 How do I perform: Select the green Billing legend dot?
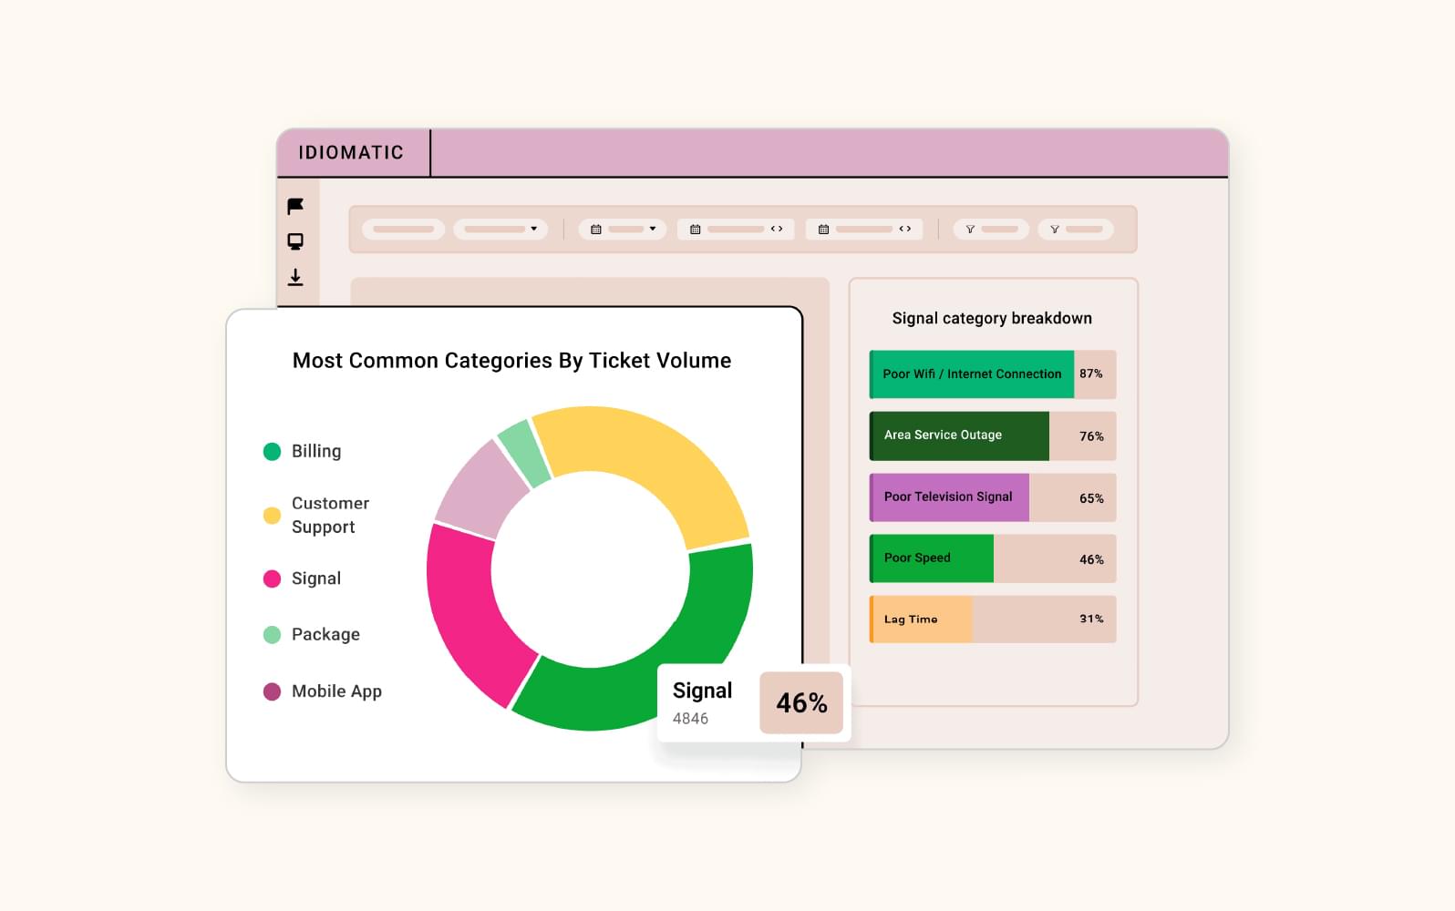click(272, 451)
